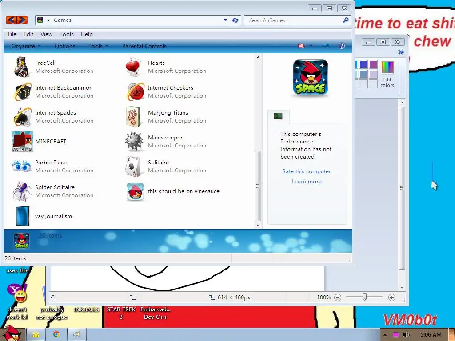This screenshot has height=341, width=455.
Task: Click the taskbar clock 5:06 AM
Action: 431,335
